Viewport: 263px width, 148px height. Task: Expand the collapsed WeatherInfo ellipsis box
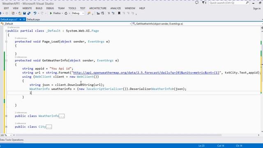tap(62, 116)
